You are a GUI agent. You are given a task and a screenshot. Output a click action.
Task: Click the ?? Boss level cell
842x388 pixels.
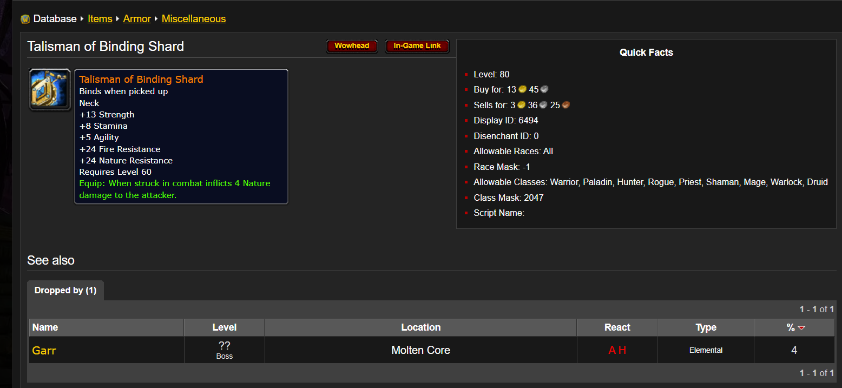point(225,350)
